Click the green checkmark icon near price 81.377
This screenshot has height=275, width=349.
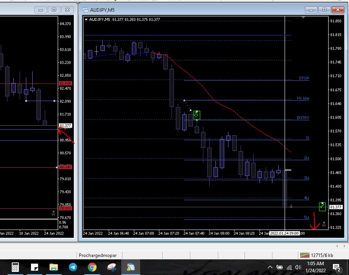[x=322, y=206]
